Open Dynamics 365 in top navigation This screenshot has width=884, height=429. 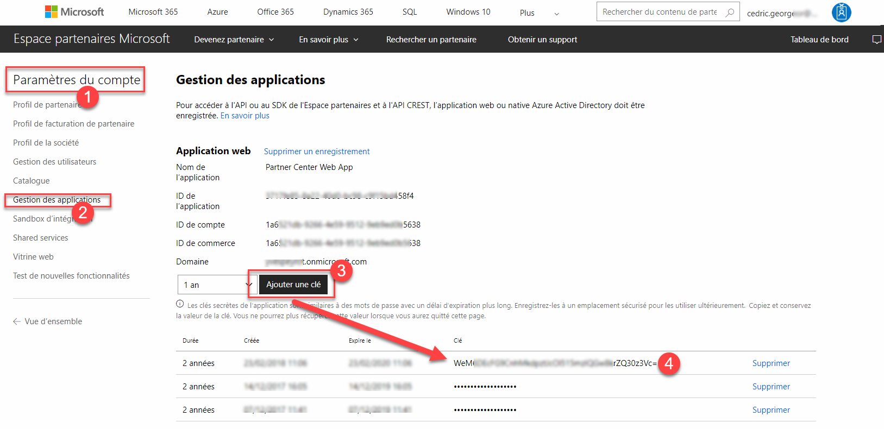348,12
